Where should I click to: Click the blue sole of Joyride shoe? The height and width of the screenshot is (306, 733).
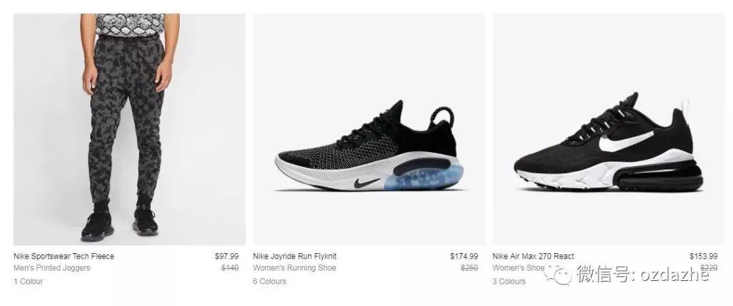point(423,178)
